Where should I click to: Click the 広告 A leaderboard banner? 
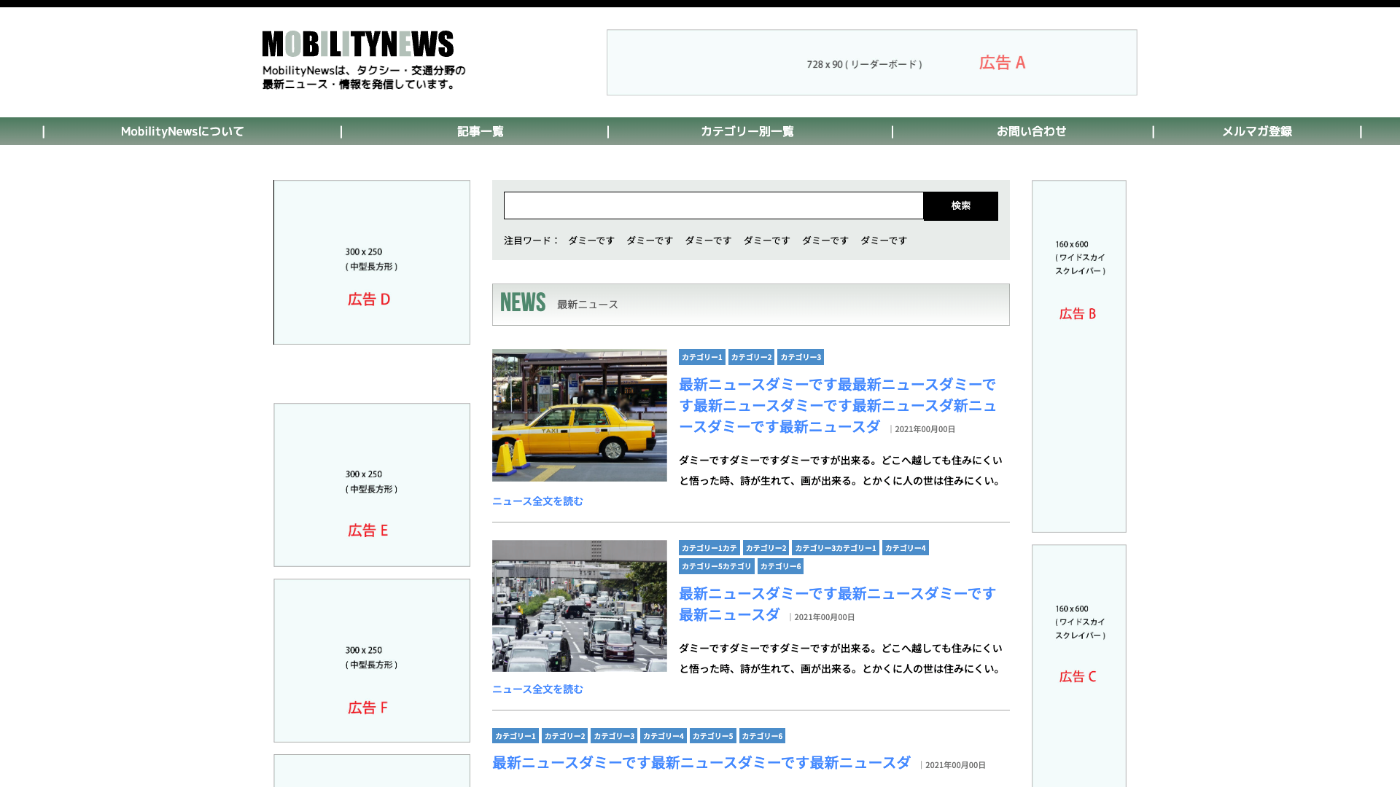point(871,63)
